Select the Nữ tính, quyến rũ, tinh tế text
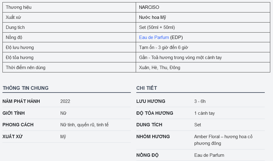 (x=84, y=125)
